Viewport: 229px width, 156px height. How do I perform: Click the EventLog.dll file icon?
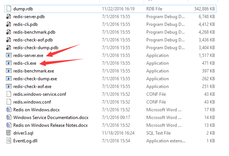9,140
